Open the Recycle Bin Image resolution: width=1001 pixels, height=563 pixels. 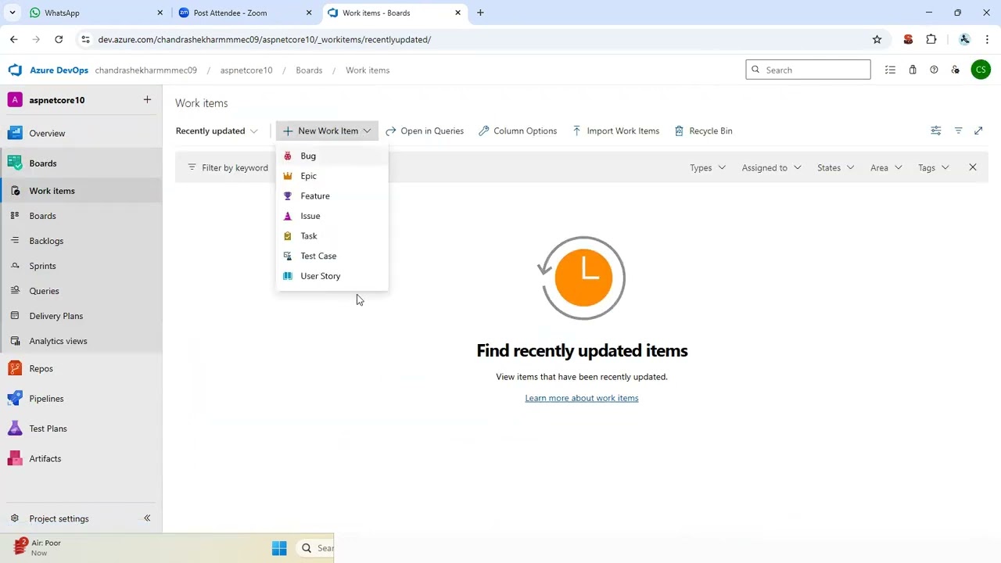[x=703, y=131]
